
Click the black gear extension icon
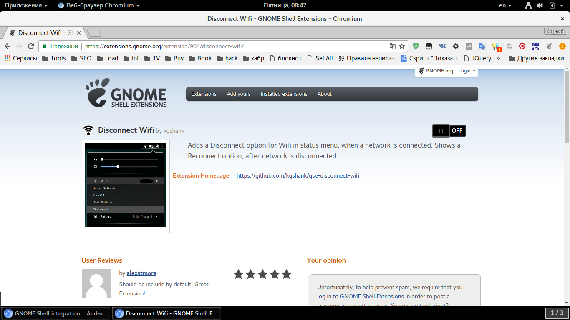coord(456,46)
